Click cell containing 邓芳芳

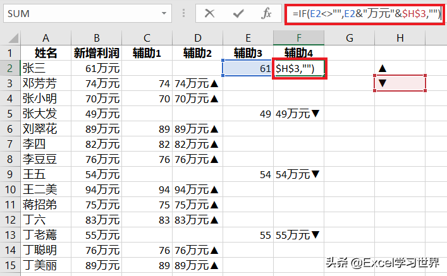[46, 83]
